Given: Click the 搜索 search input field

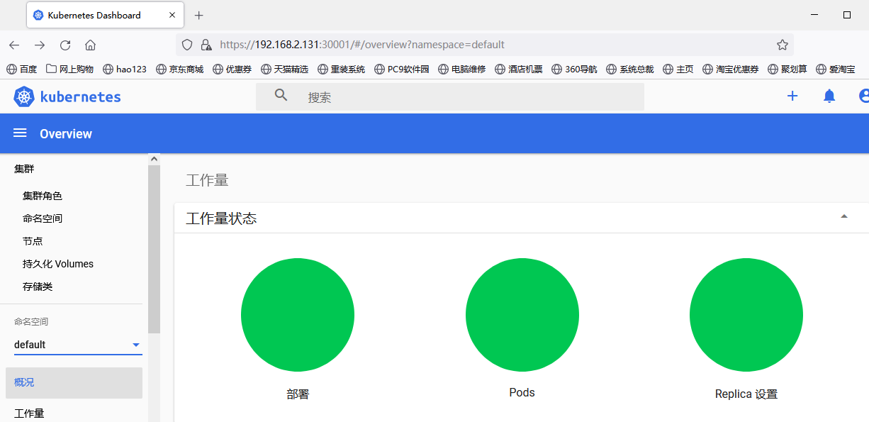Looking at the screenshot, I should point(450,96).
